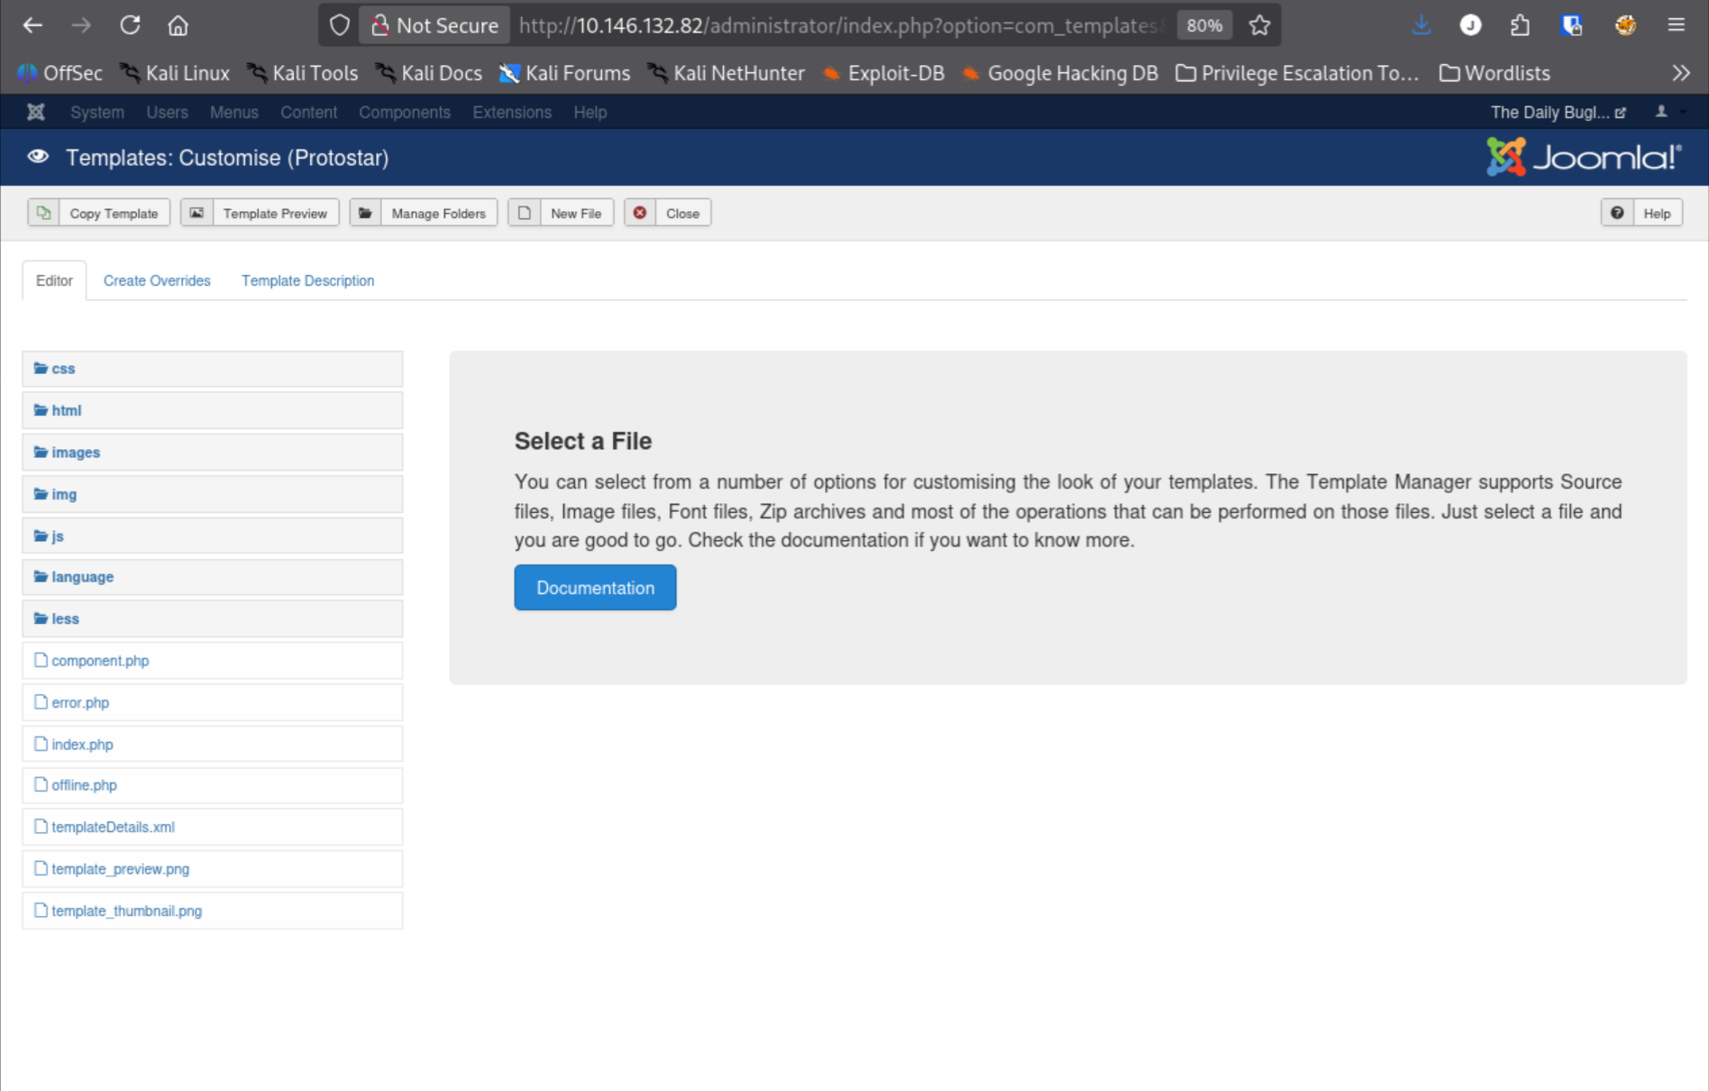Select the Editor tab
Screen dimensions: 1709x1091
[54, 280]
